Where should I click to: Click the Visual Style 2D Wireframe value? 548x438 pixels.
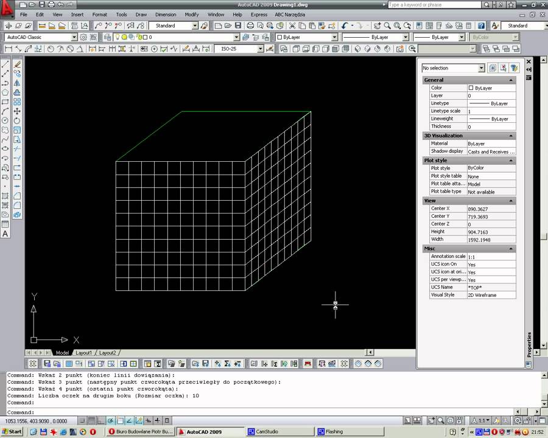[x=491, y=295]
